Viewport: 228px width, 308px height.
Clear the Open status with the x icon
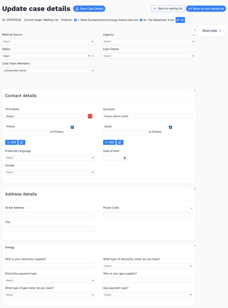(89, 56)
